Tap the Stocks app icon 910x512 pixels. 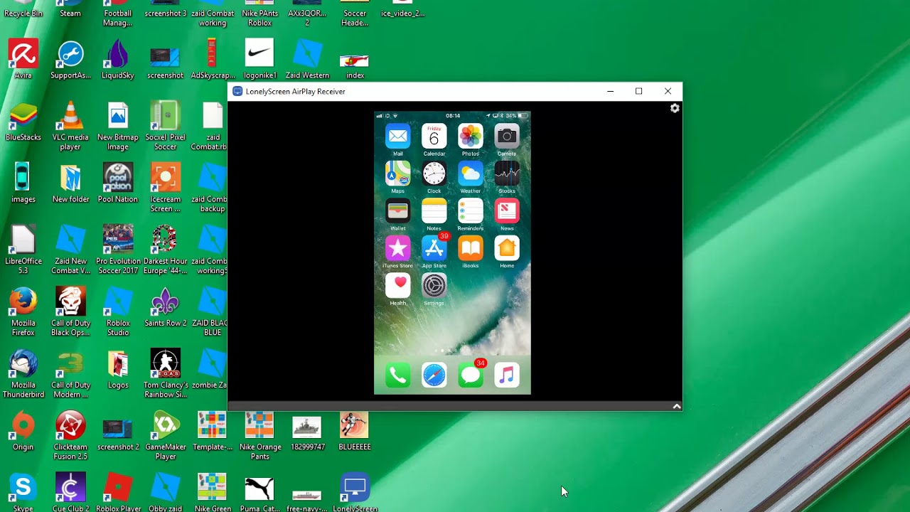tap(507, 174)
